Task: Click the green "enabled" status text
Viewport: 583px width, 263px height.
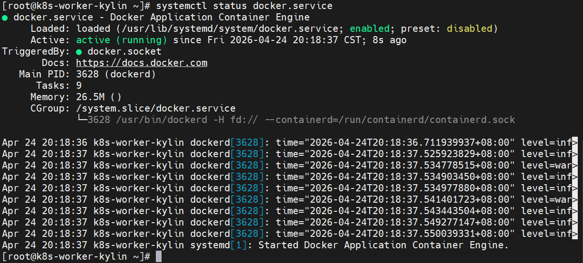Action: point(370,29)
